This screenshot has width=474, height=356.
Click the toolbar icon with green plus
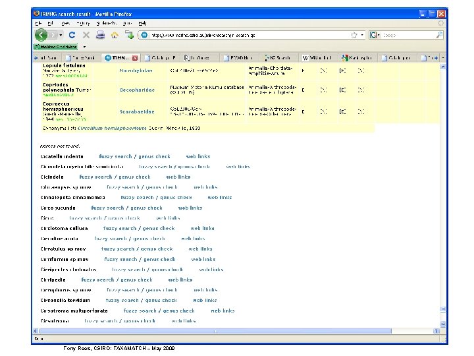tap(129, 35)
